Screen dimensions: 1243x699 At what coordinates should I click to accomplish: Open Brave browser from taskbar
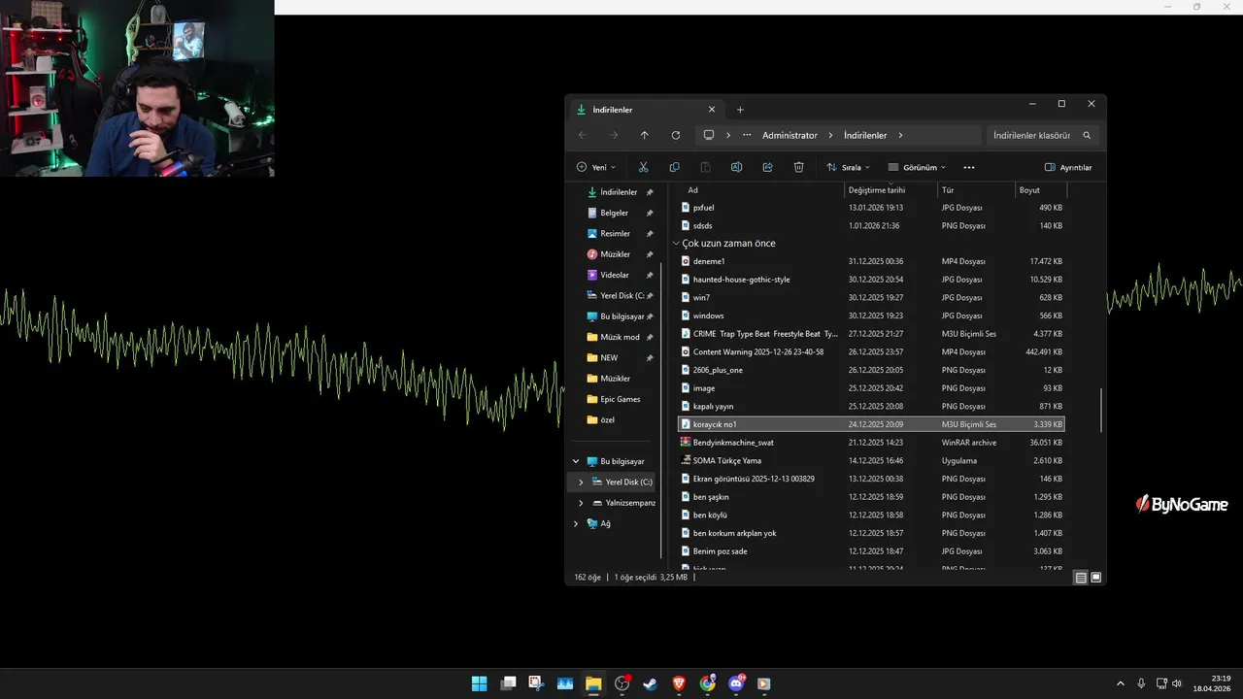click(x=679, y=683)
